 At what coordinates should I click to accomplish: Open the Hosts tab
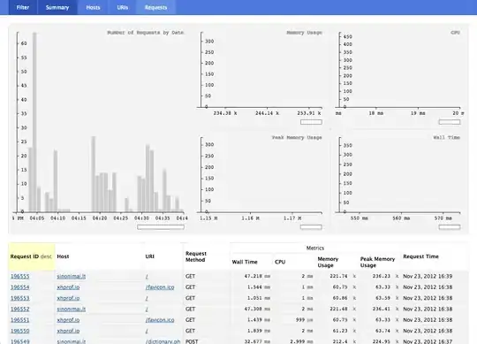pyautogui.click(x=93, y=7)
